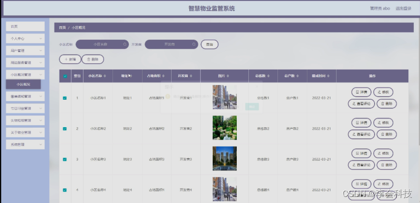Viewport: 420px width, 203px height.
Task: Open 详情 for row 小区名称3
Action: [361, 154]
